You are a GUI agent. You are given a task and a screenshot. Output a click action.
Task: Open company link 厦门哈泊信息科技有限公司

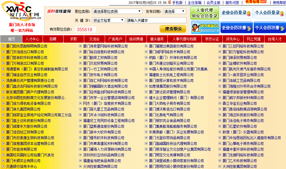click(x=104, y=52)
